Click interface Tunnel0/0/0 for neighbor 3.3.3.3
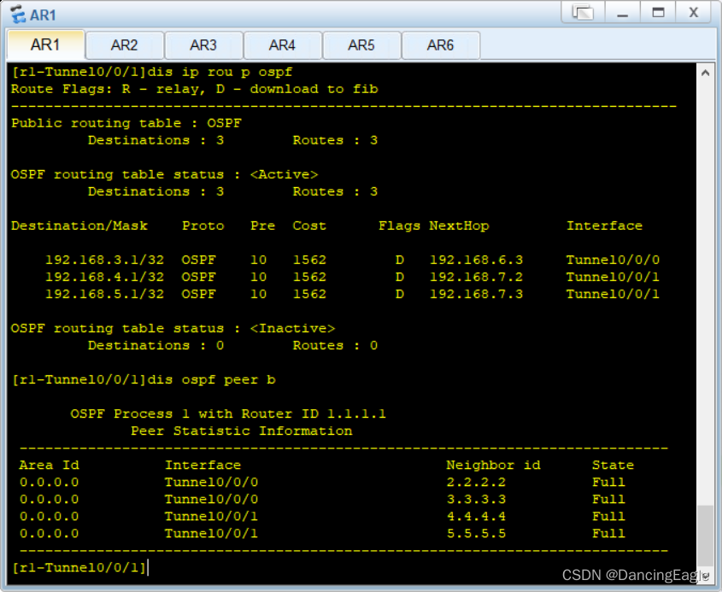 point(211,499)
